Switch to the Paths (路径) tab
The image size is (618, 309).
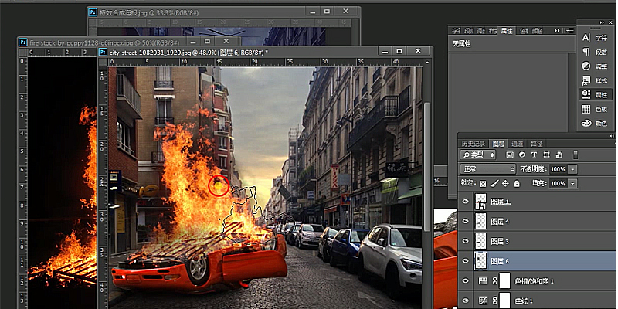[x=537, y=144]
